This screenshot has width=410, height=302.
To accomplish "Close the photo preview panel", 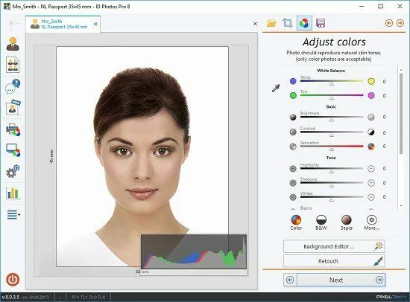I will pyautogui.click(x=255, y=24).
